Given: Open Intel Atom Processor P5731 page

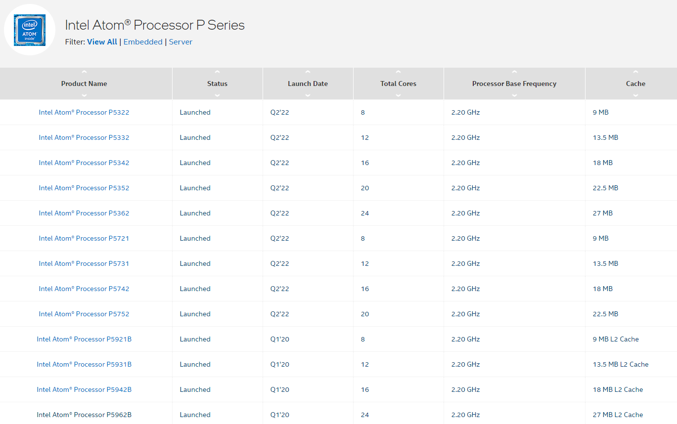Looking at the screenshot, I should [x=84, y=263].
